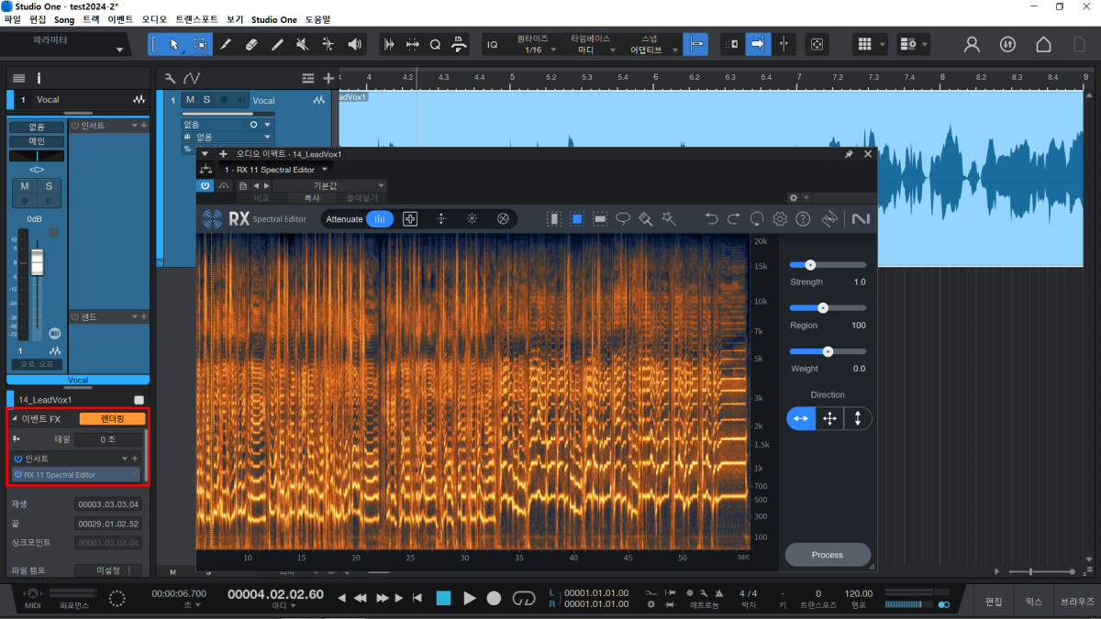Toggle Snap to grid button
The width and height of the screenshot is (1101, 619).
pos(696,44)
